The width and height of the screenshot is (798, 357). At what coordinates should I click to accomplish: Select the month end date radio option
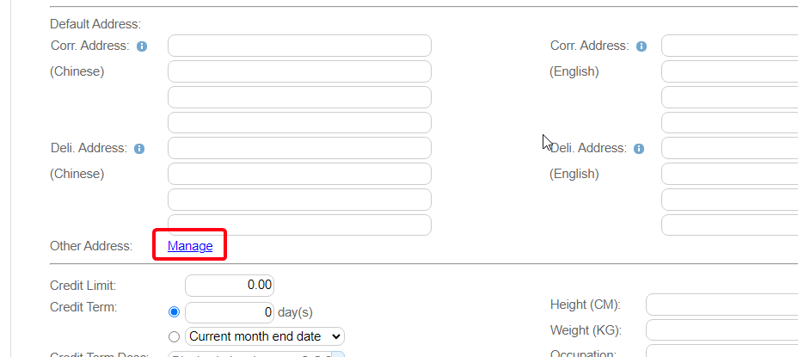click(x=175, y=336)
